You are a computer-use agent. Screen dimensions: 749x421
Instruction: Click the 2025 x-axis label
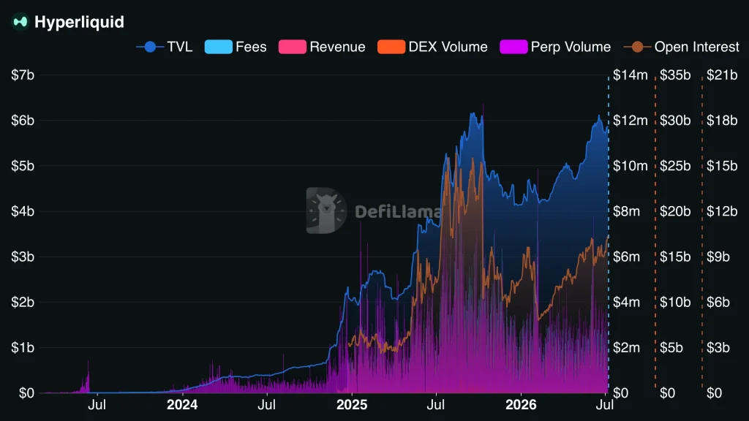pyautogui.click(x=352, y=405)
